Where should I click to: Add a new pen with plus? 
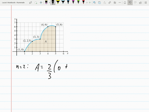coord(90,2)
